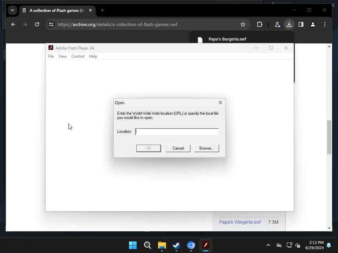Open a new Chrome tab
Image resolution: width=338 pixels, height=253 pixels.
click(102, 10)
